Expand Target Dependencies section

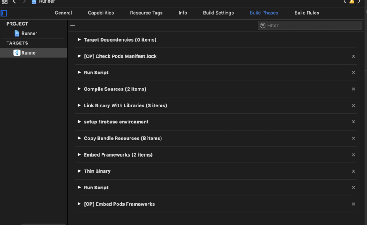[x=79, y=40]
